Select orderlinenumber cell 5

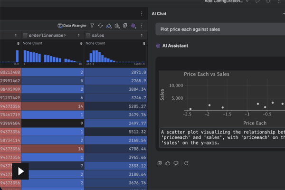[x=53, y=81]
